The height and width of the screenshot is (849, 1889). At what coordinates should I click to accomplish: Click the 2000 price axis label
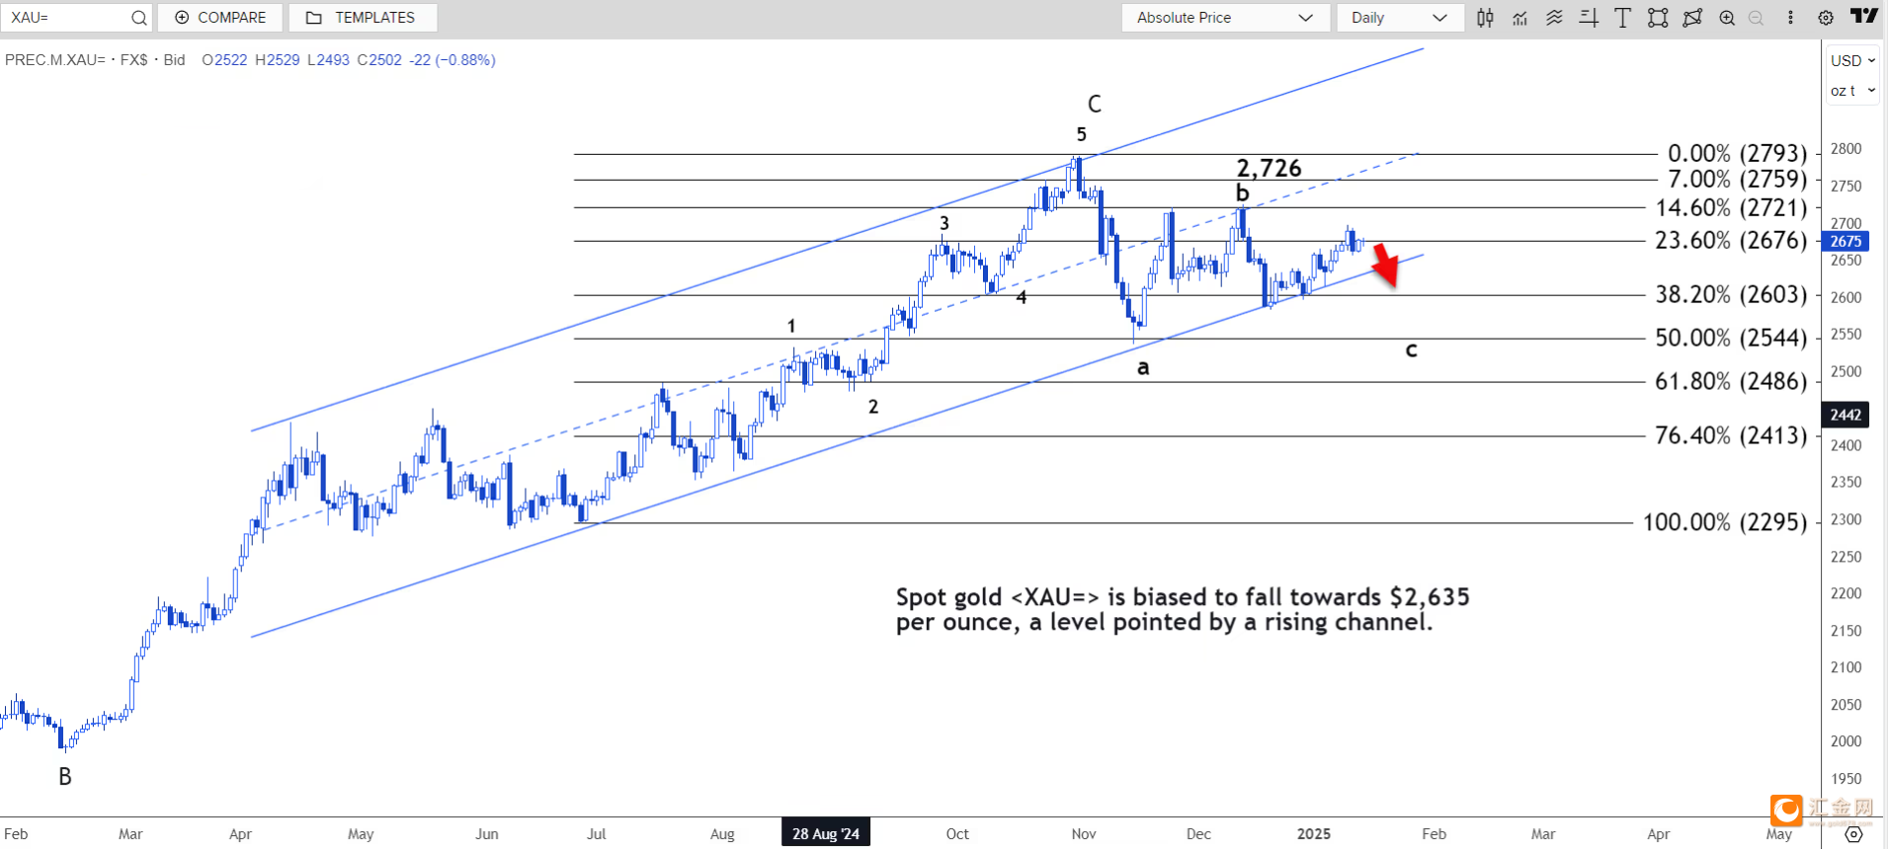pos(1846,741)
